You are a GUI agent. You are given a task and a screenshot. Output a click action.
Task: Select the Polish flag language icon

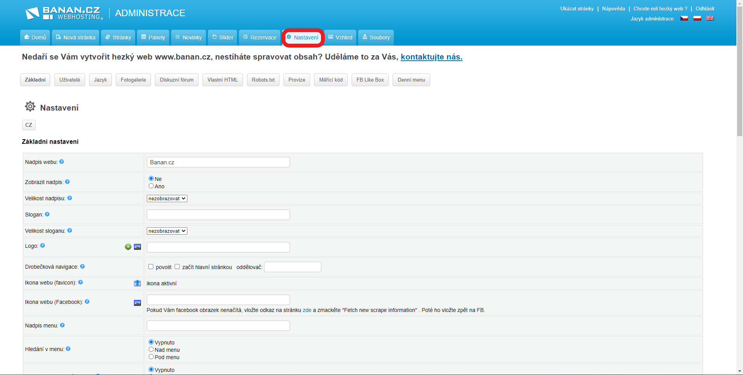pos(697,18)
